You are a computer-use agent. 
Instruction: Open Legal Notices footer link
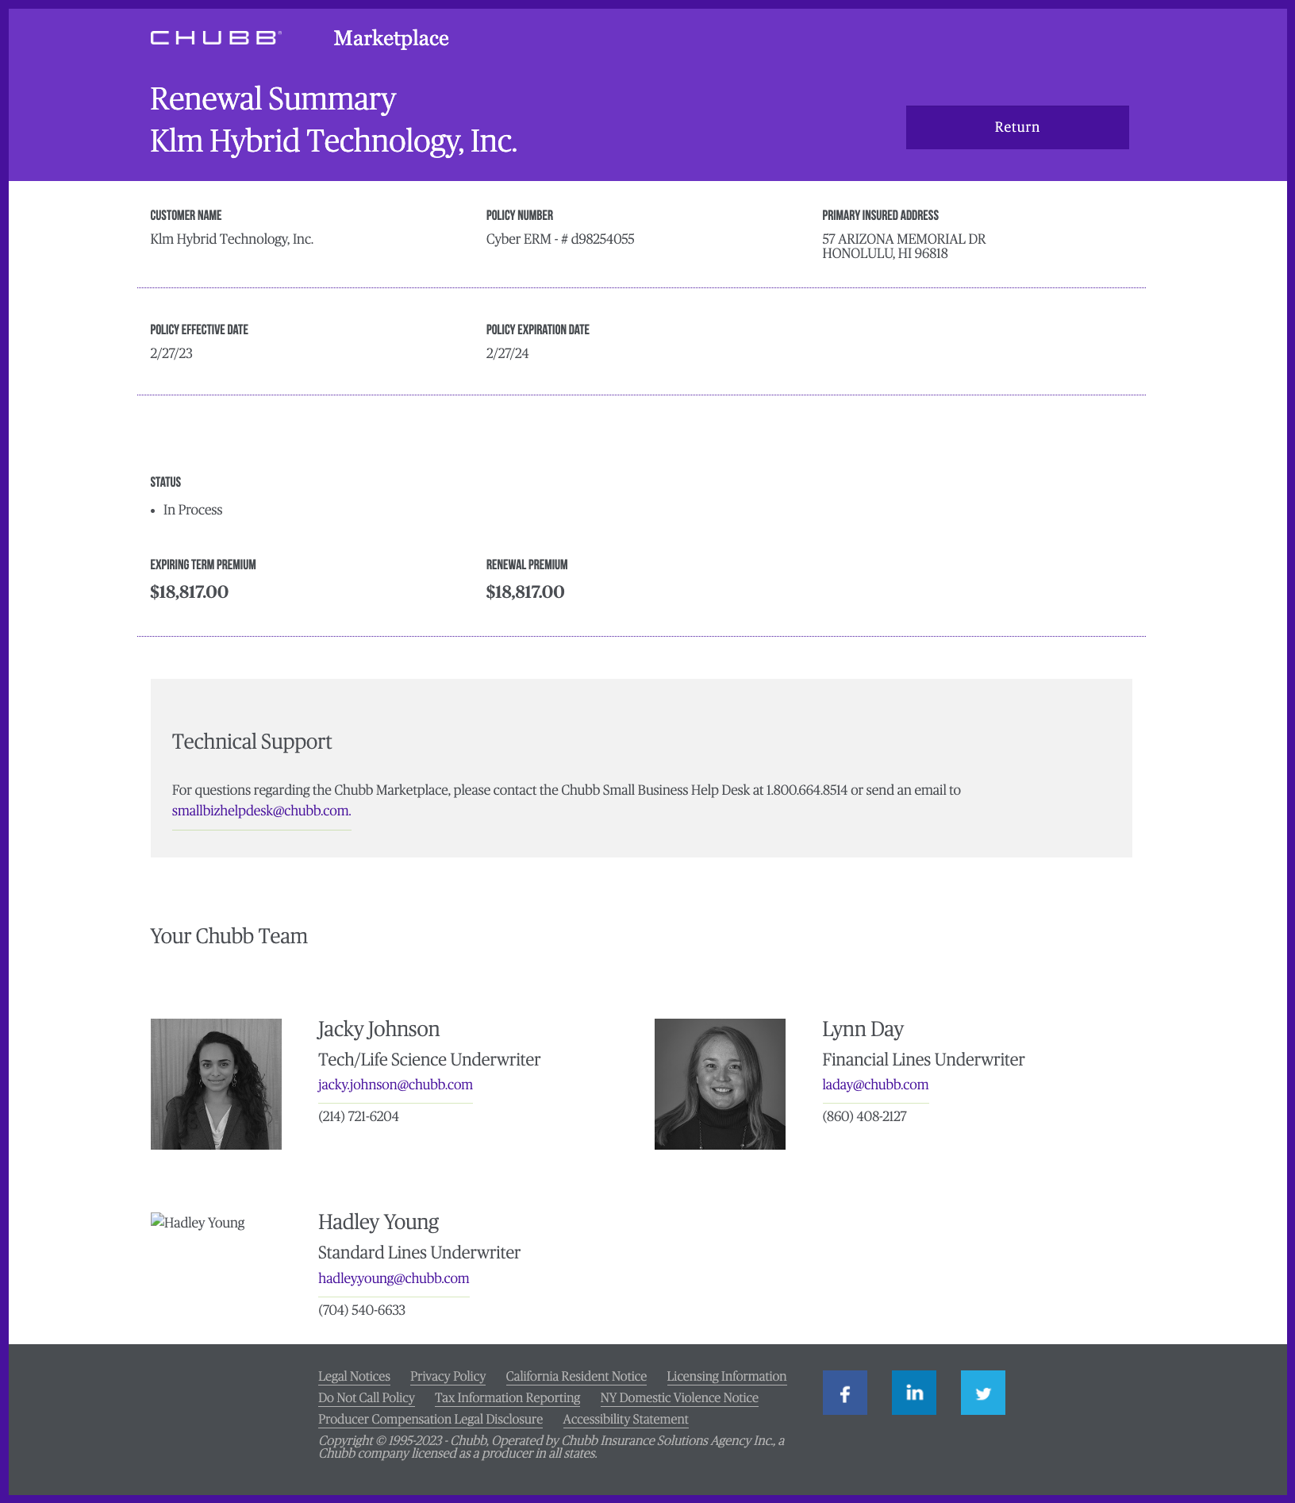(x=354, y=1376)
